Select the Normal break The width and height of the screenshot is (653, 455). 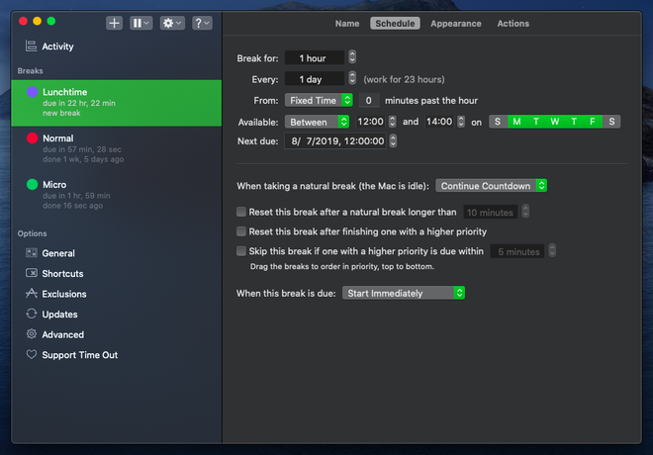[x=117, y=148]
